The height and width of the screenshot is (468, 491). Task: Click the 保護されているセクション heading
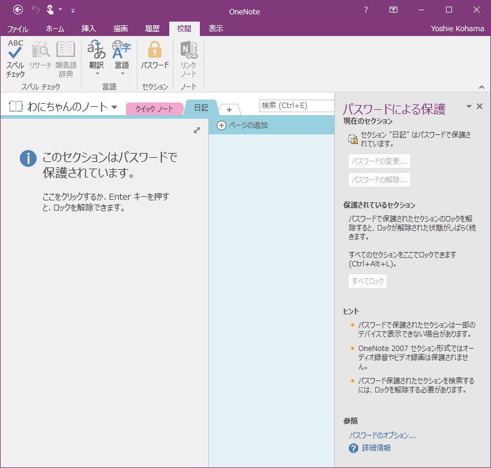click(379, 205)
